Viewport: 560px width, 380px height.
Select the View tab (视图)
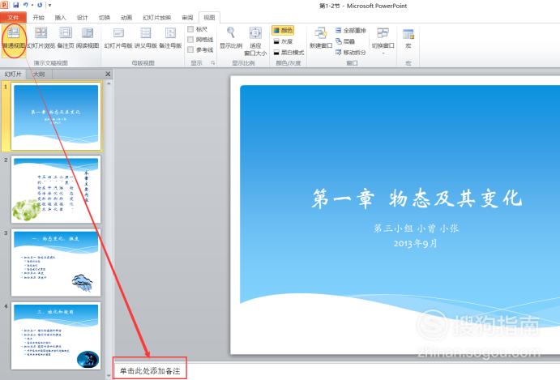tap(209, 18)
